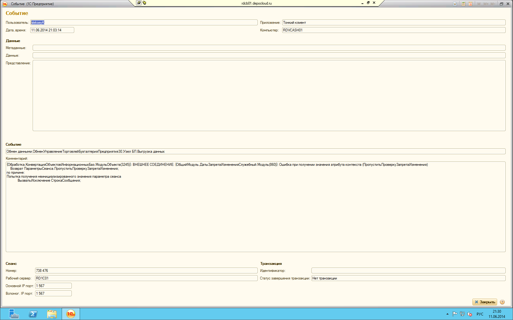
Task: Click the Закрыть button
Action: (x=485, y=302)
